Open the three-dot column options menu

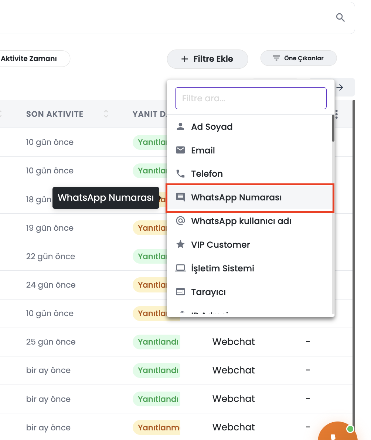[x=336, y=114]
